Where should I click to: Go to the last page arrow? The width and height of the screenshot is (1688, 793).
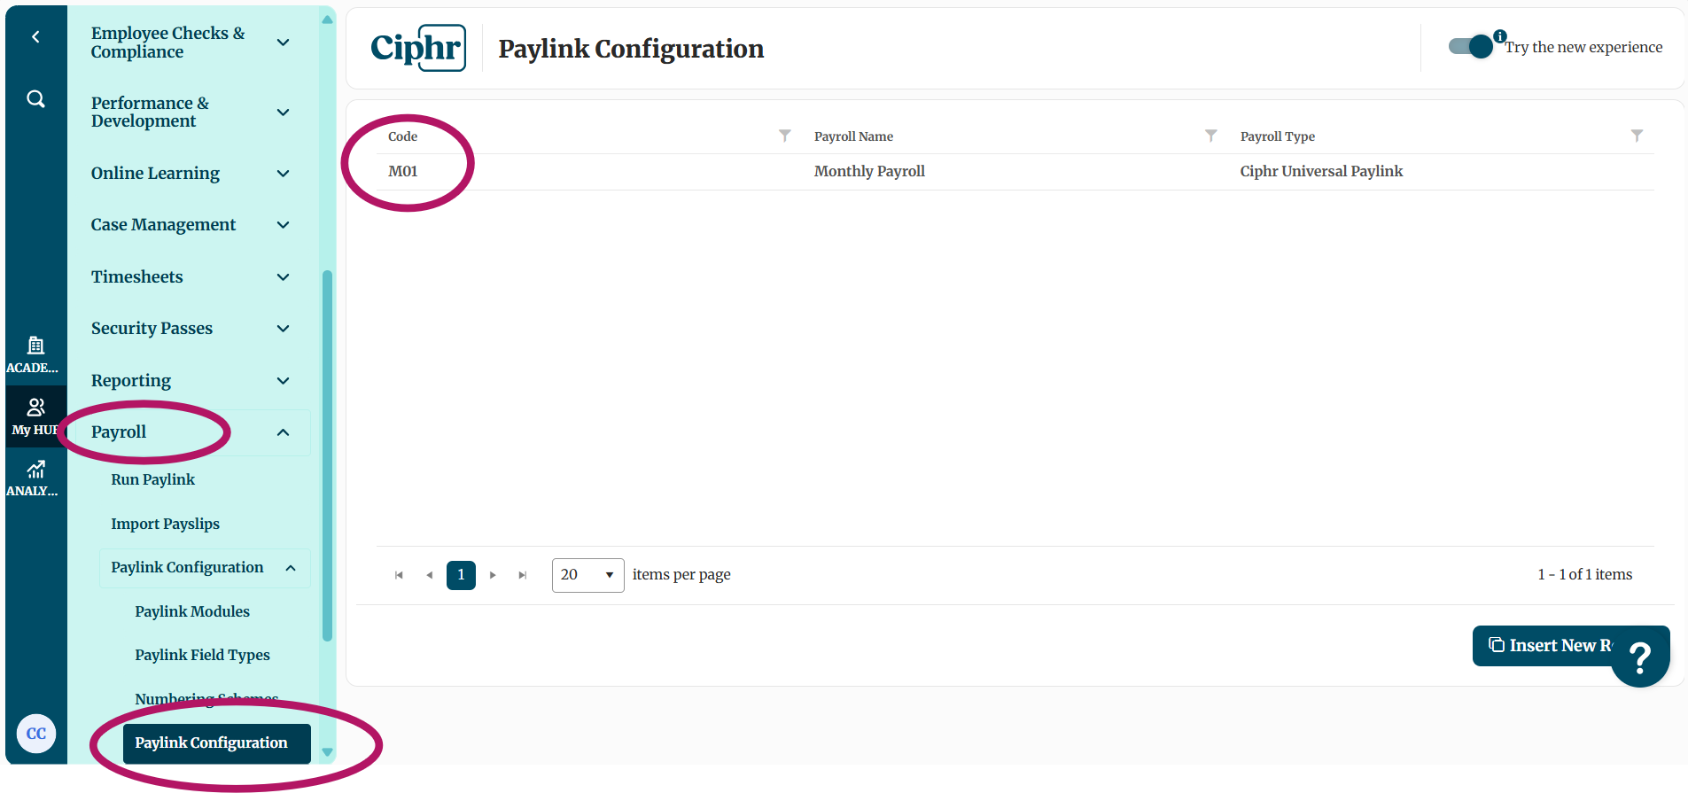coord(523,575)
